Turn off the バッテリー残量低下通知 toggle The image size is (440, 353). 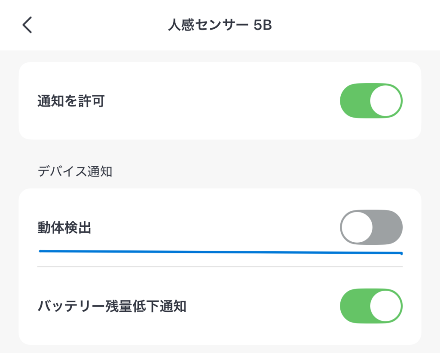[371, 306]
